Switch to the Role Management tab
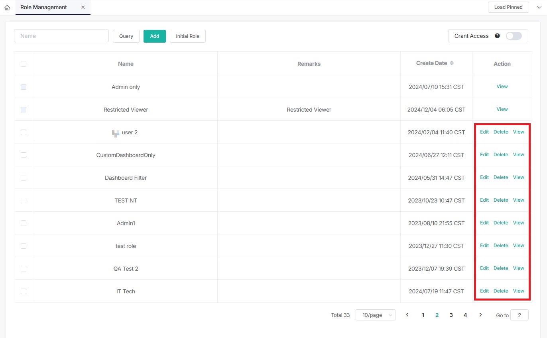 (x=44, y=7)
